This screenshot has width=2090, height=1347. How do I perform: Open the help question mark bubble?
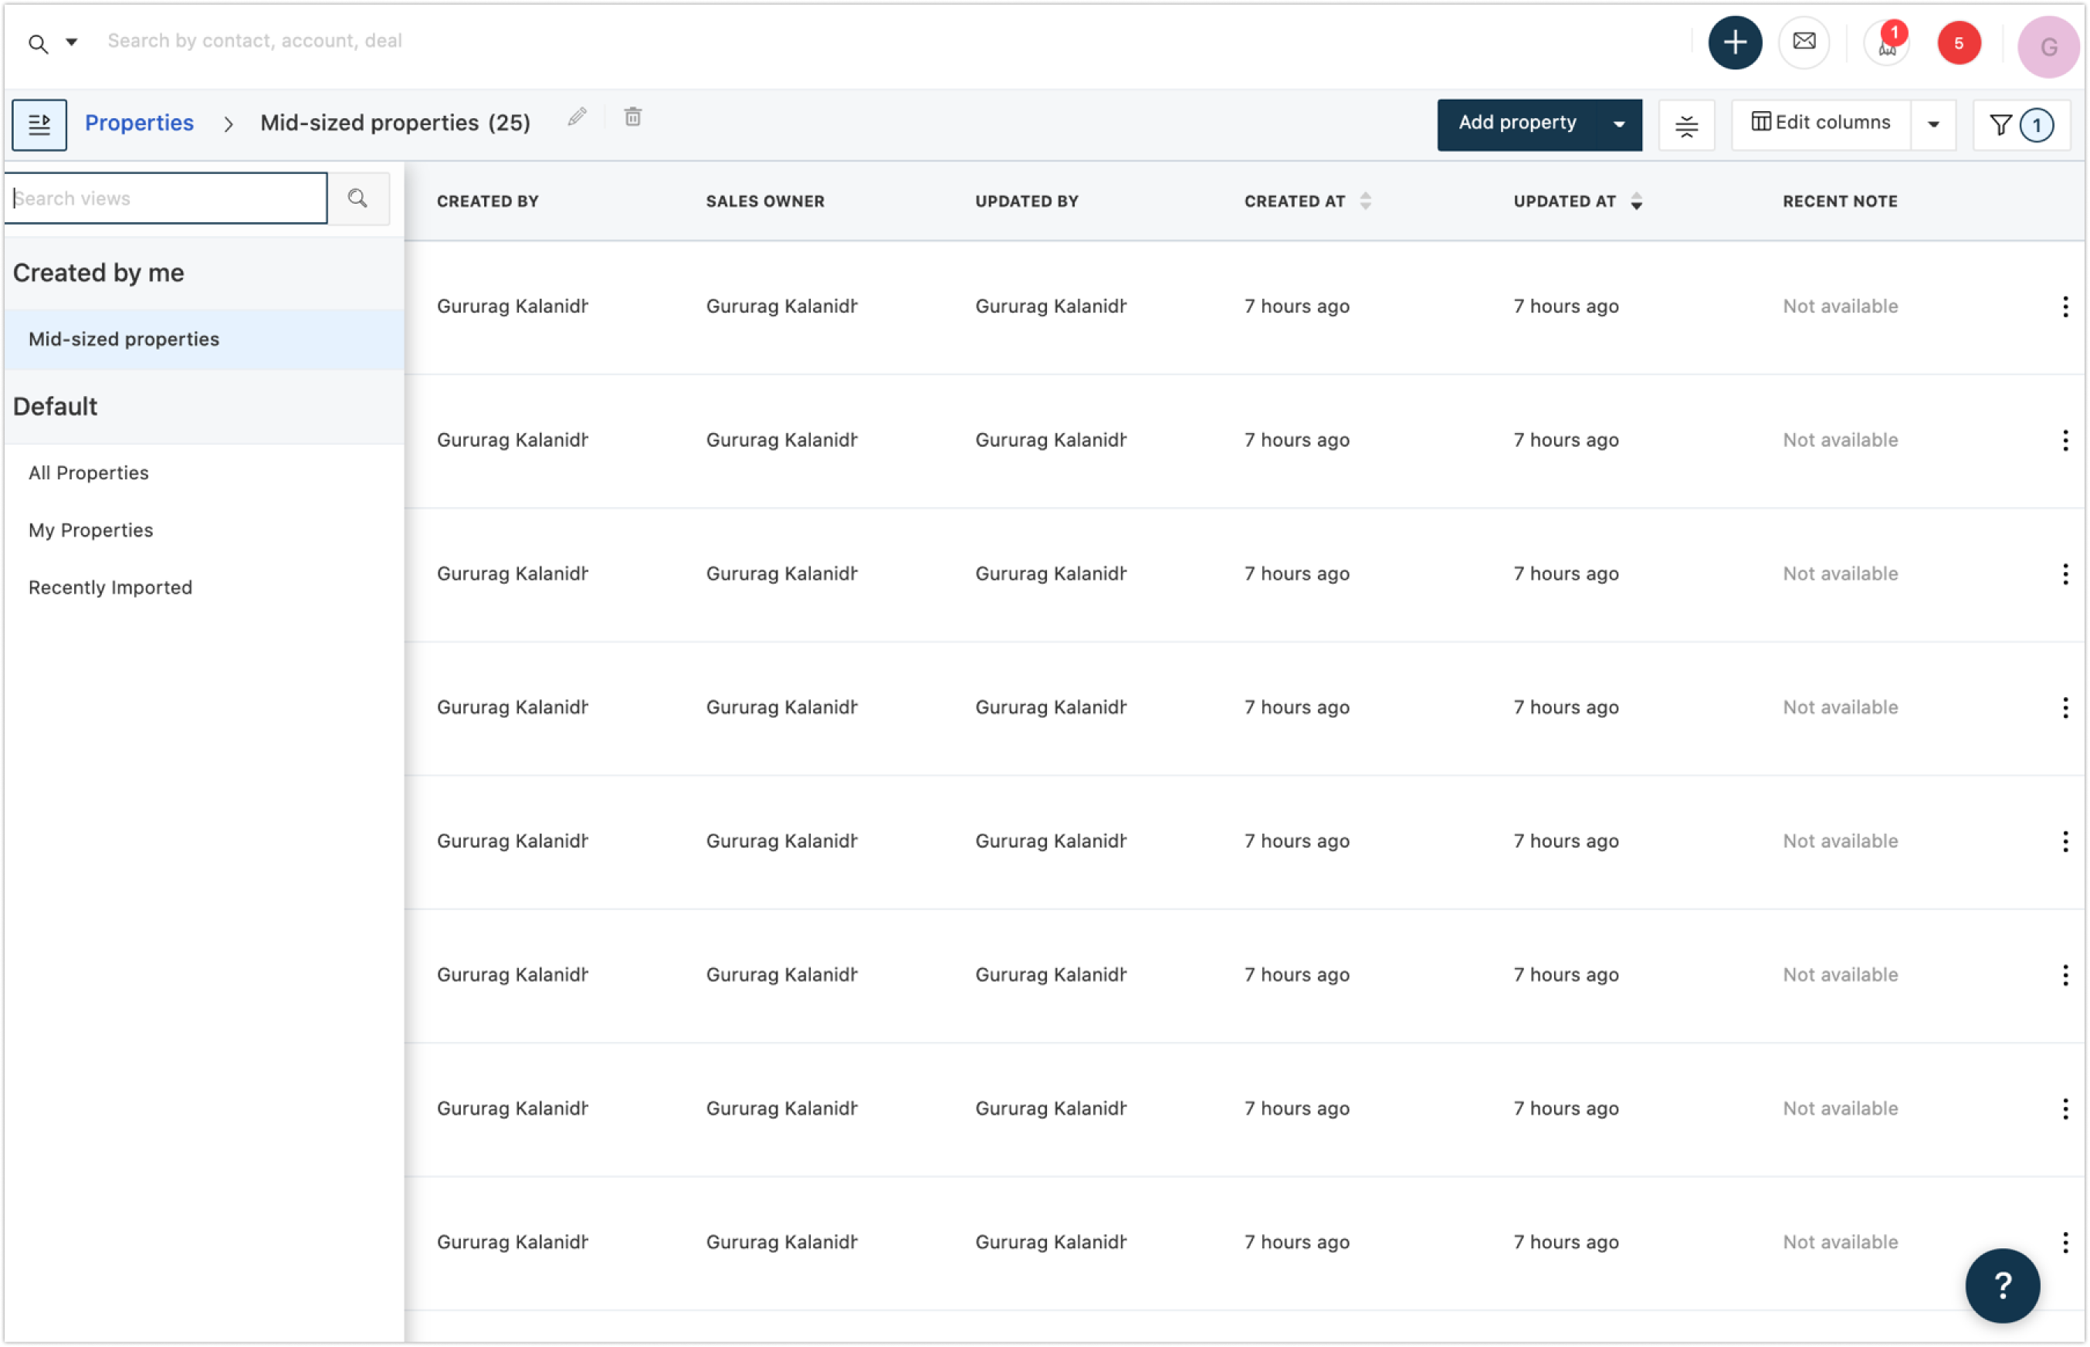coord(2003,1285)
